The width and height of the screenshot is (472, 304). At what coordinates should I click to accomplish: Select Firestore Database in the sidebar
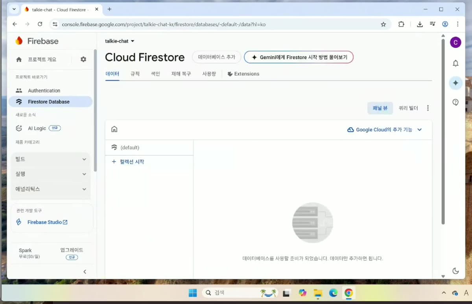[x=50, y=102]
